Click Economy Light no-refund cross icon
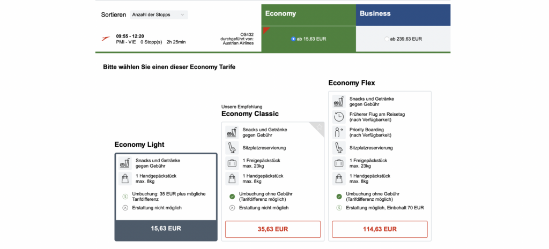The width and height of the screenshot is (549, 249). (x=125, y=208)
